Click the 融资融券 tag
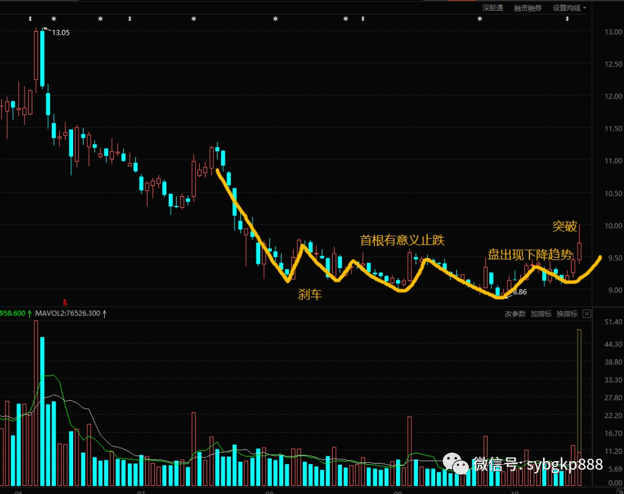624x494 pixels. click(528, 8)
